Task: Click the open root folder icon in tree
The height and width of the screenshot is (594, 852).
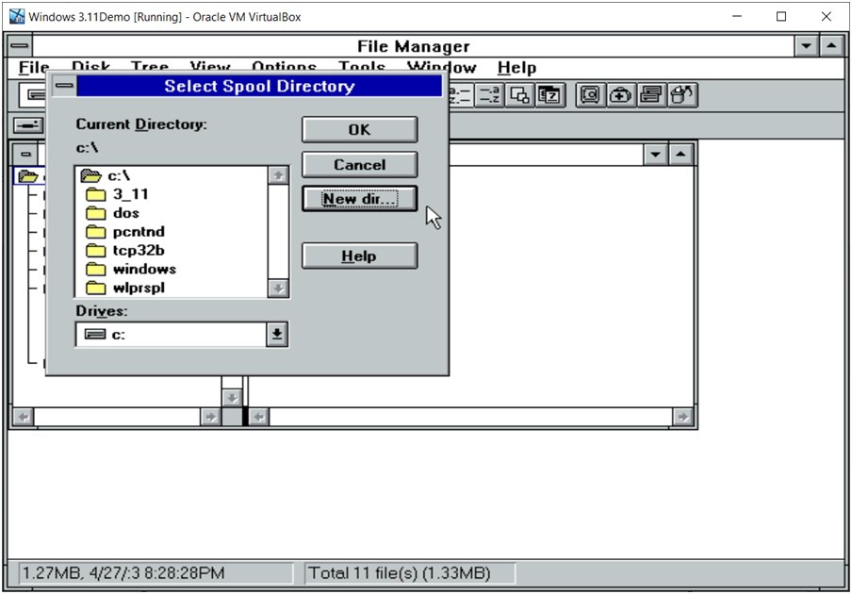Action: pos(27,176)
